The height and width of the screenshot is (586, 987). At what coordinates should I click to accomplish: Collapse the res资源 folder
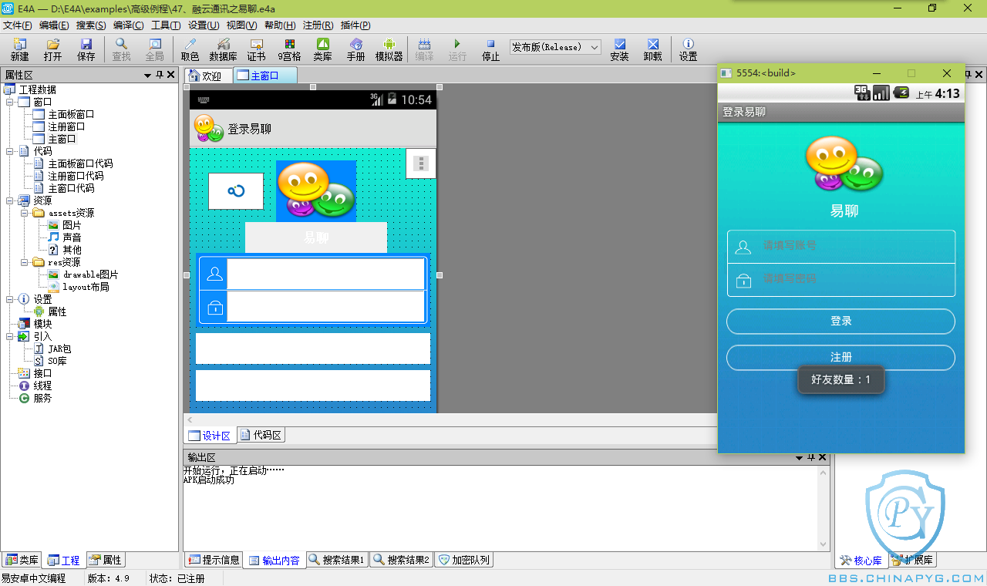(x=24, y=262)
